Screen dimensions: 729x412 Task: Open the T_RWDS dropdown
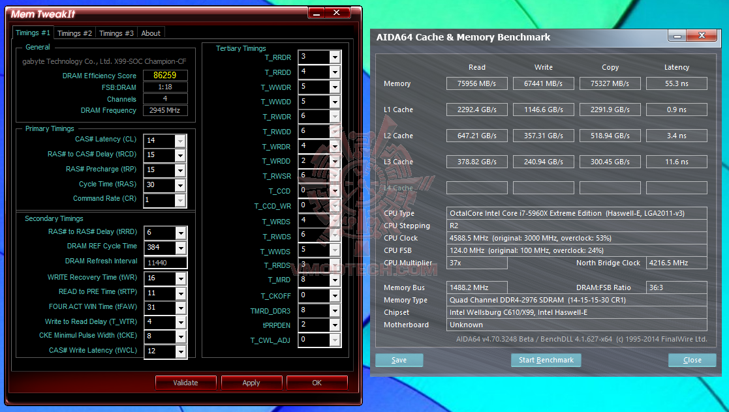coord(335,235)
